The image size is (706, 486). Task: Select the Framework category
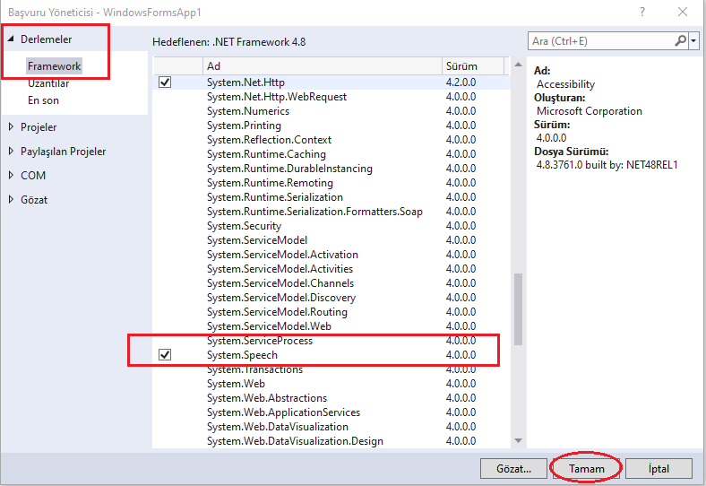coord(54,66)
